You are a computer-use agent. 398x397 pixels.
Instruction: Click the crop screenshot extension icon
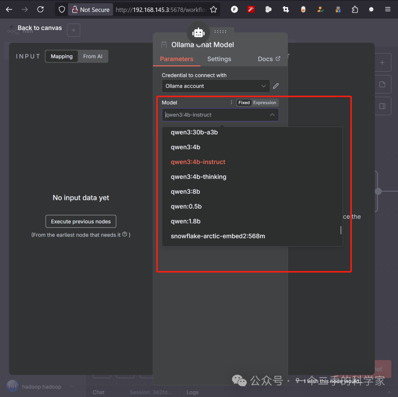(286, 10)
